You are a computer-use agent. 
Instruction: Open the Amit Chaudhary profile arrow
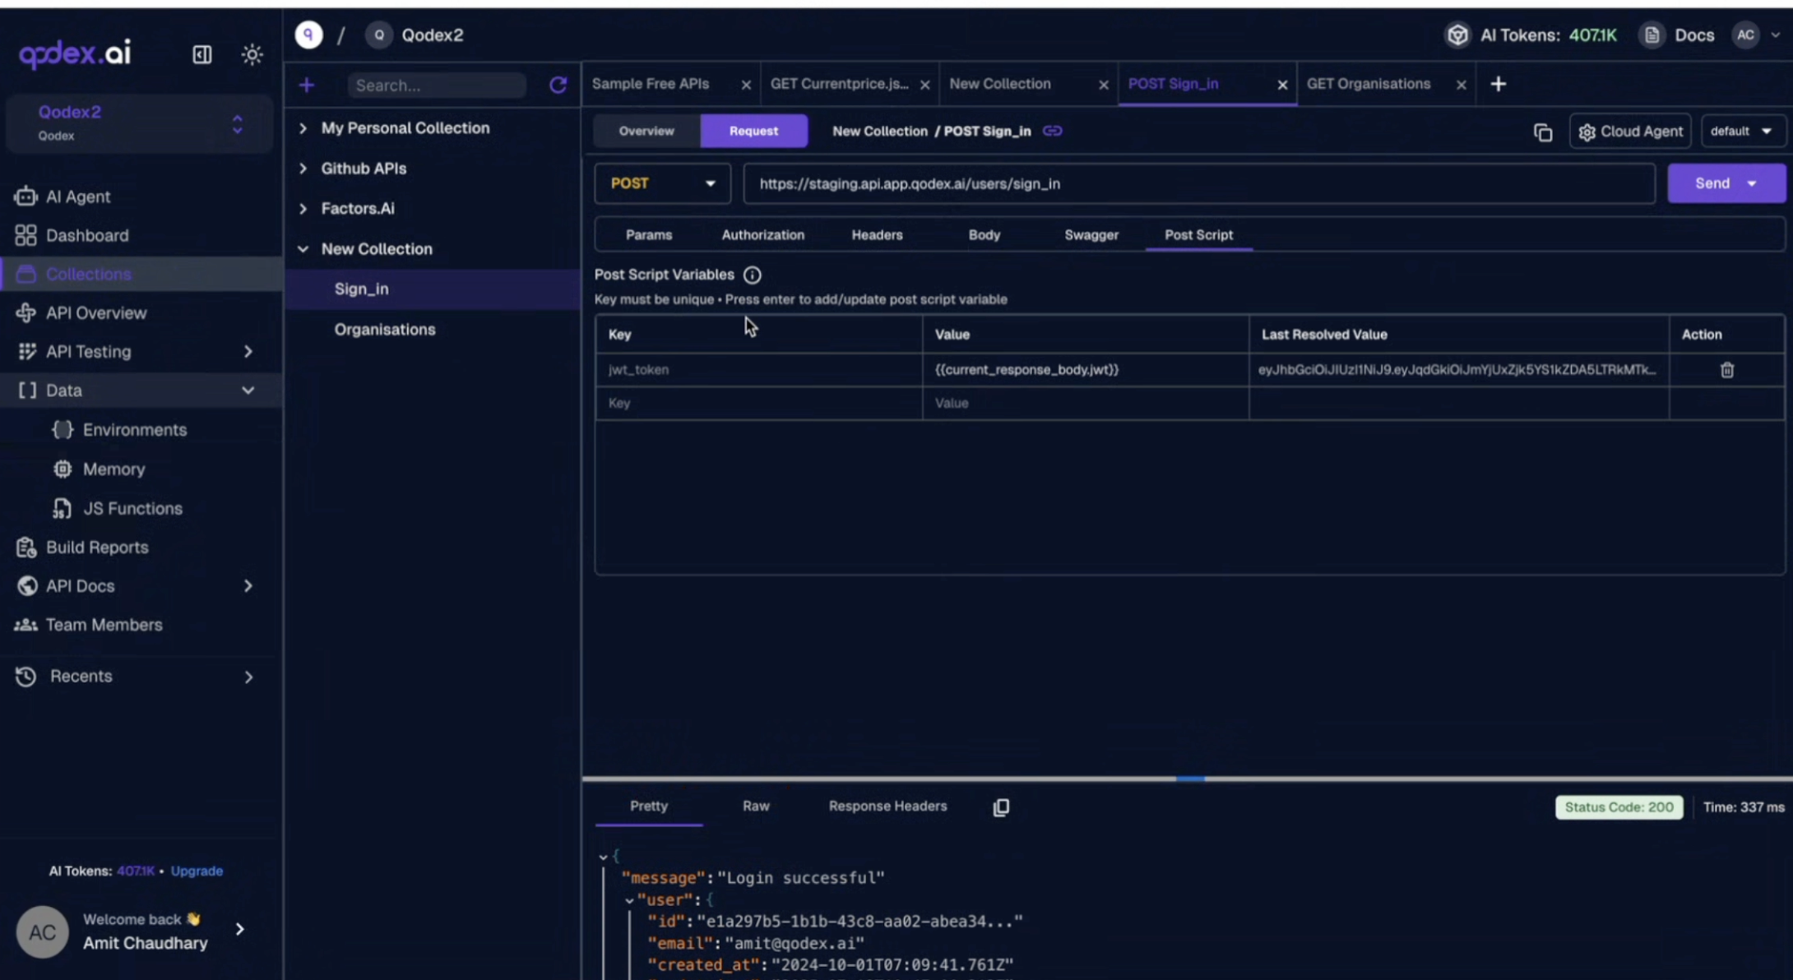[x=239, y=930]
